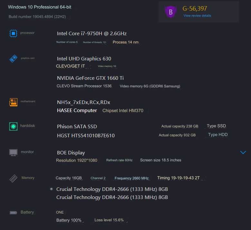Click the graphics card section label
The height and width of the screenshot is (230, 251).
pyautogui.click(x=28, y=58)
